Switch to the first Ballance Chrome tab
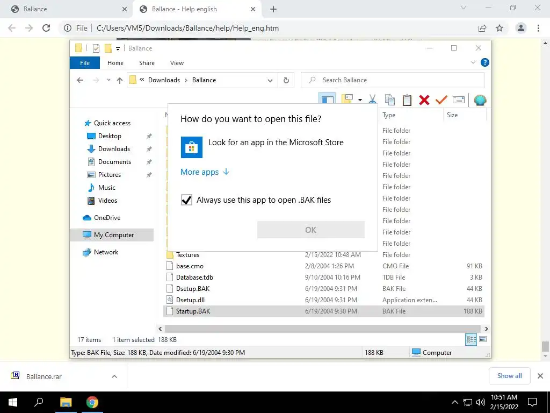The width and height of the screenshot is (550, 413). tap(65, 9)
